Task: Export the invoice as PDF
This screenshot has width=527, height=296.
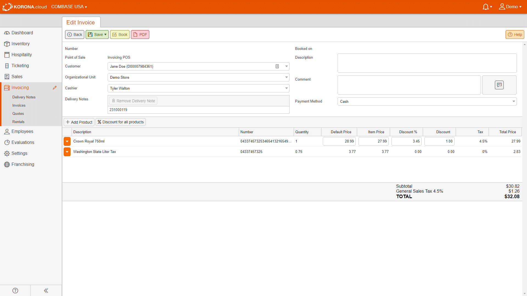Action: (x=140, y=35)
